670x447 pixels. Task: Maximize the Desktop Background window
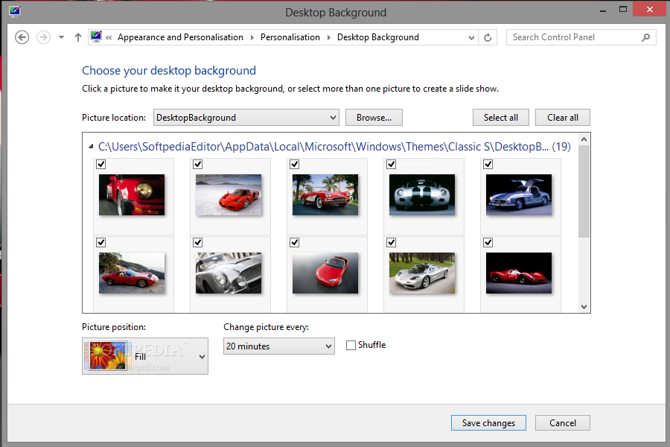click(x=623, y=10)
